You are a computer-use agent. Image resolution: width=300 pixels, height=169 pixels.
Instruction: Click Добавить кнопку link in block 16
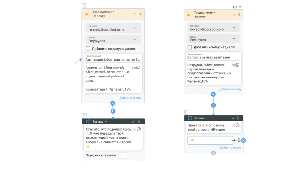coord(131,98)
